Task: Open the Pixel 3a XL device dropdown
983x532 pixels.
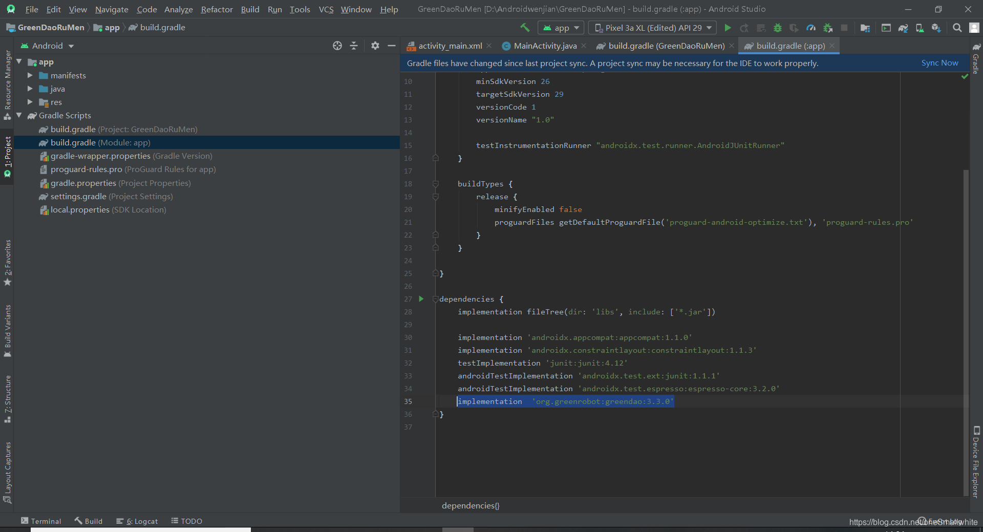Action: (x=652, y=28)
